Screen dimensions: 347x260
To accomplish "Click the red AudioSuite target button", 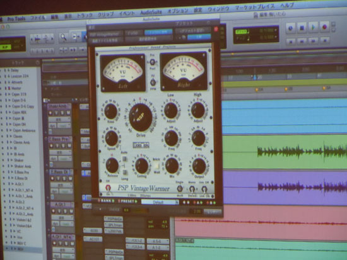I will click(x=216, y=29).
